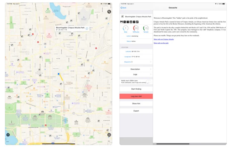The height and width of the screenshot is (147, 232).
Task: Tap the info (i) icon in the park callout
Action: (x=87, y=29)
